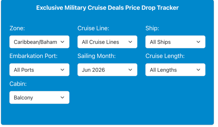The image size is (218, 127).
Task: Click the chevron arrow in Embarkation Port selector
Action: pyautogui.click(x=63, y=70)
